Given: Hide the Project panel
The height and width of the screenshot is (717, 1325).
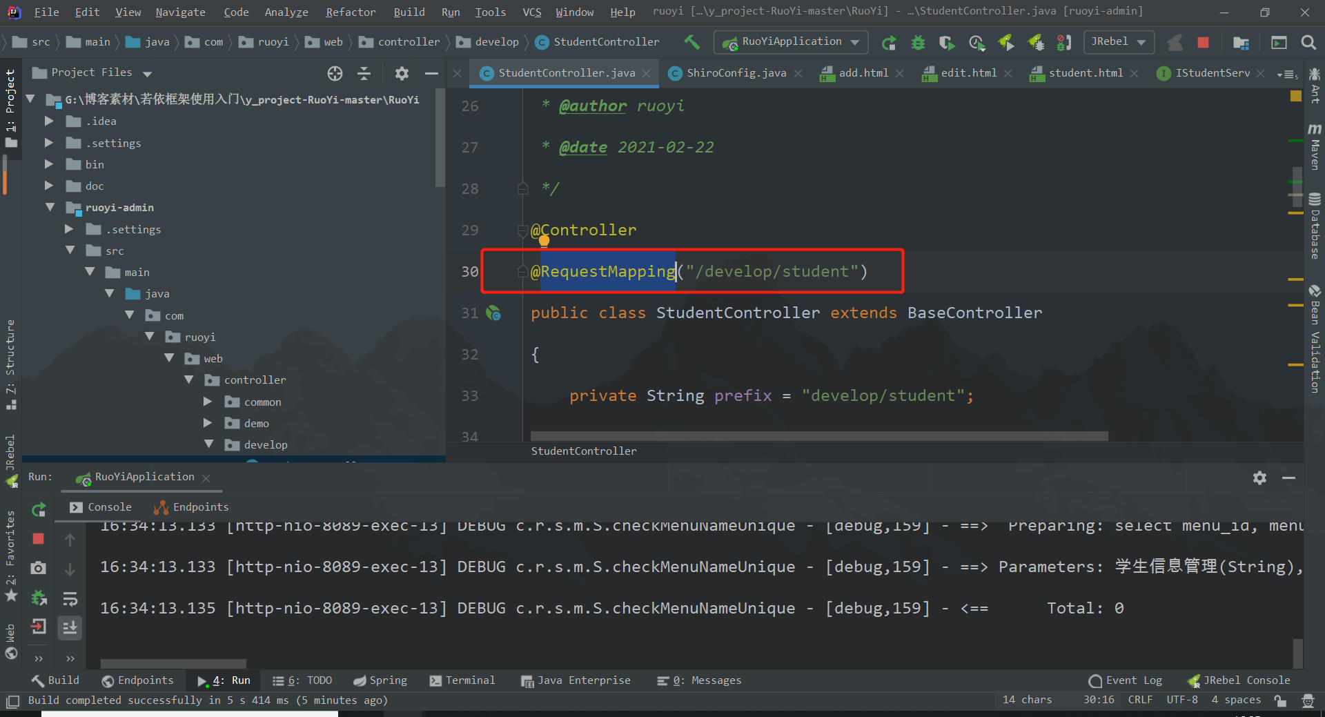Looking at the screenshot, I should click(431, 73).
